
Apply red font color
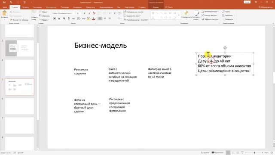[x=94, y=19]
